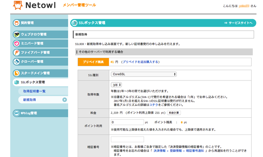Focus the ポイント利用 input field
The image size is (263, 157).
coord(127,122)
